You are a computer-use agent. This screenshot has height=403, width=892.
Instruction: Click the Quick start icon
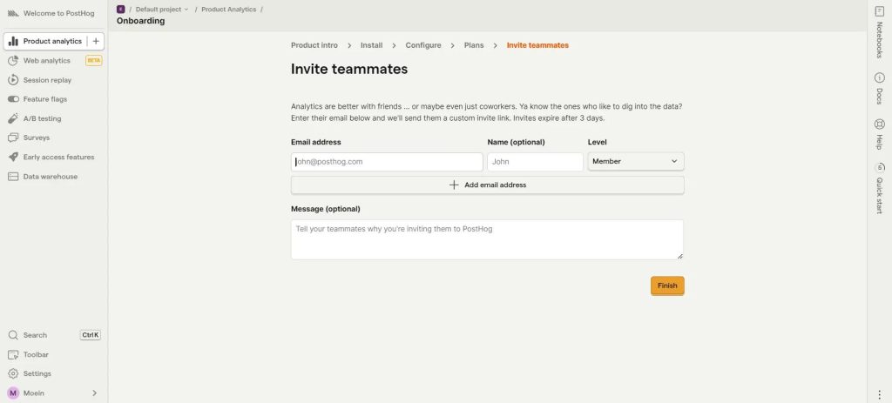coord(879,167)
